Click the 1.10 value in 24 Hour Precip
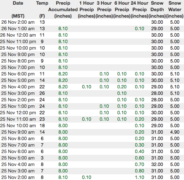184x180 pixels. click(x=139, y=177)
